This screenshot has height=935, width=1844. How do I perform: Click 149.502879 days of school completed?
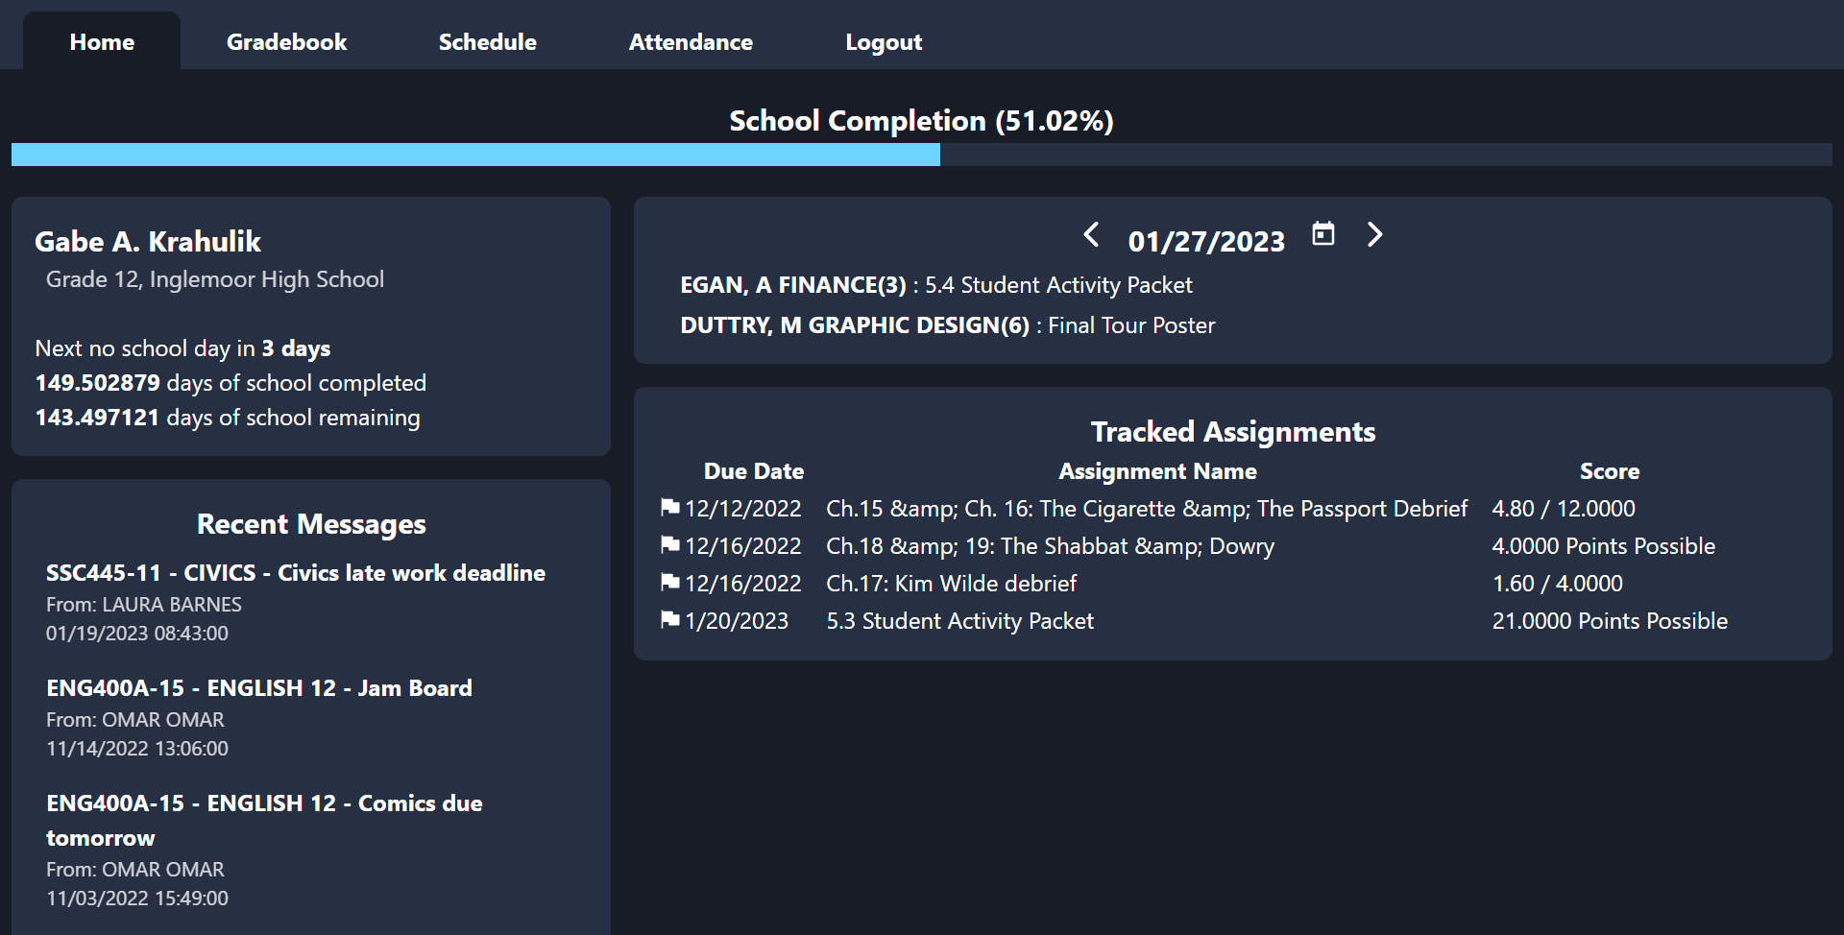coord(230,383)
